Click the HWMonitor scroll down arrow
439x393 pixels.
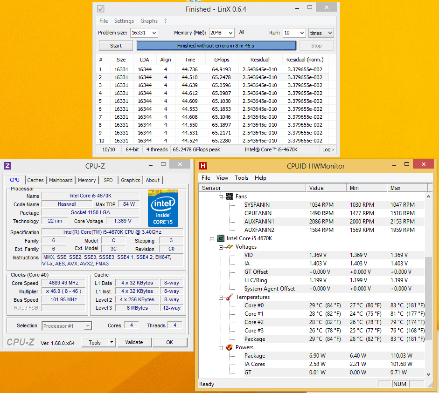coord(429,373)
